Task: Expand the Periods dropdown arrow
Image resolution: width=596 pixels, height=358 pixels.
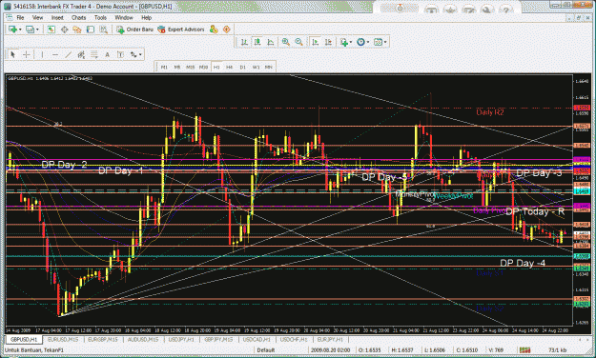Action: pos(368,43)
